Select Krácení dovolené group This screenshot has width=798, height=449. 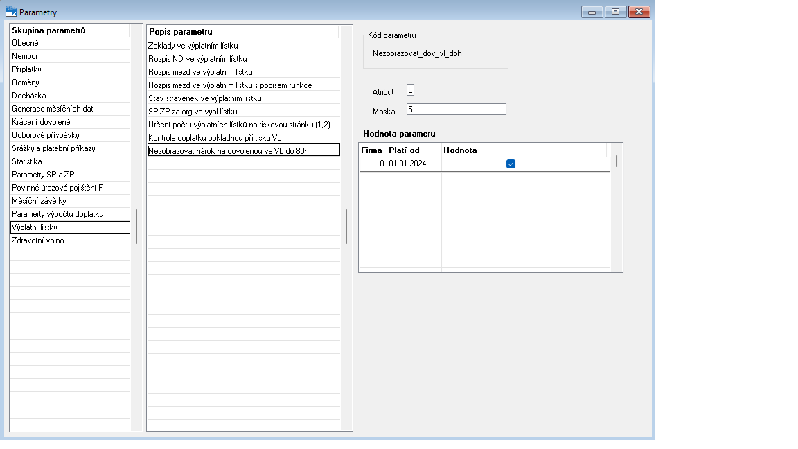[70, 122]
